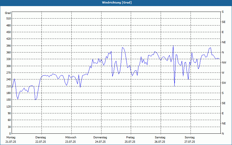The height and width of the screenshot is (145, 232).
Task: Click the Windrichtung [Grad] chart title
Action: (117, 3)
